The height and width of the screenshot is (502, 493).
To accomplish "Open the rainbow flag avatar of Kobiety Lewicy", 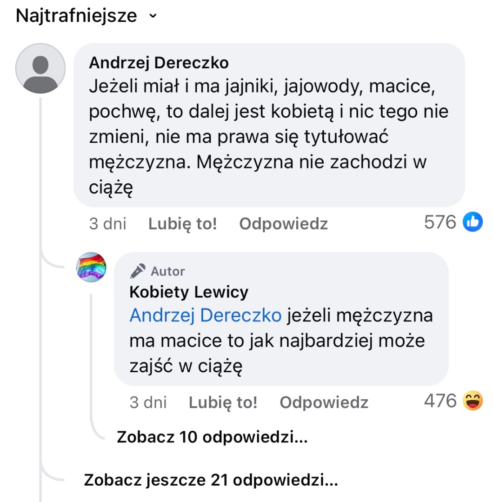I will click(x=91, y=267).
